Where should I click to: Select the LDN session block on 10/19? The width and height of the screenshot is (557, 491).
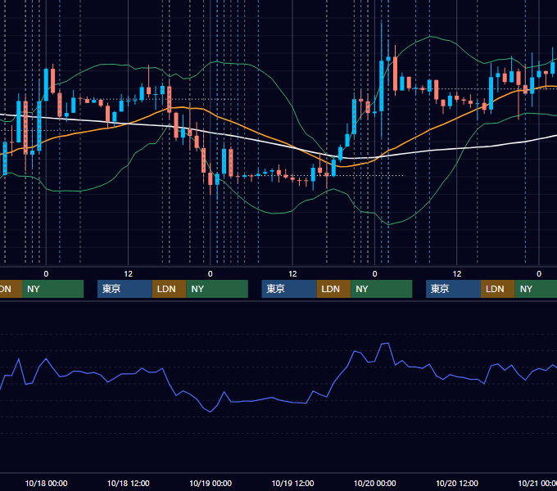[x=333, y=289]
